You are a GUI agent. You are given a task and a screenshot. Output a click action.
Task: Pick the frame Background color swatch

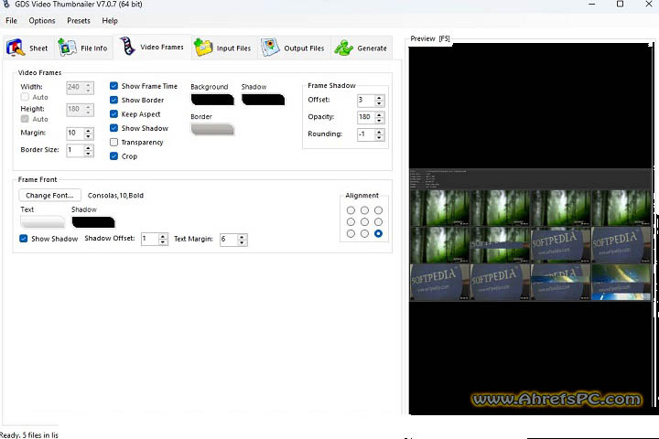pyautogui.click(x=212, y=100)
